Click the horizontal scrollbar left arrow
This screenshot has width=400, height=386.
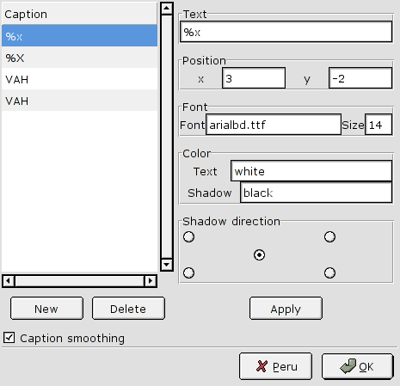pos(9,281)
